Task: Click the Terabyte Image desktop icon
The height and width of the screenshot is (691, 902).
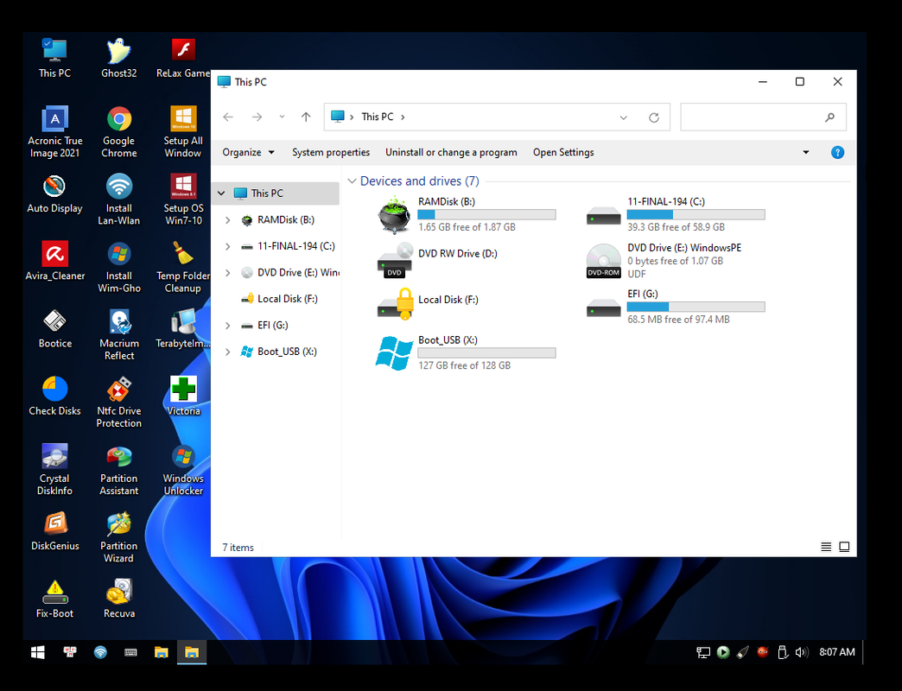Action: click(183, 329)
